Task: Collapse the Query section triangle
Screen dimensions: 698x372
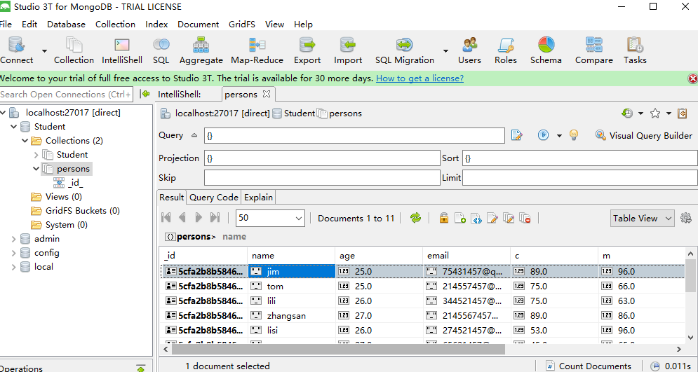Action: (194, 135)
